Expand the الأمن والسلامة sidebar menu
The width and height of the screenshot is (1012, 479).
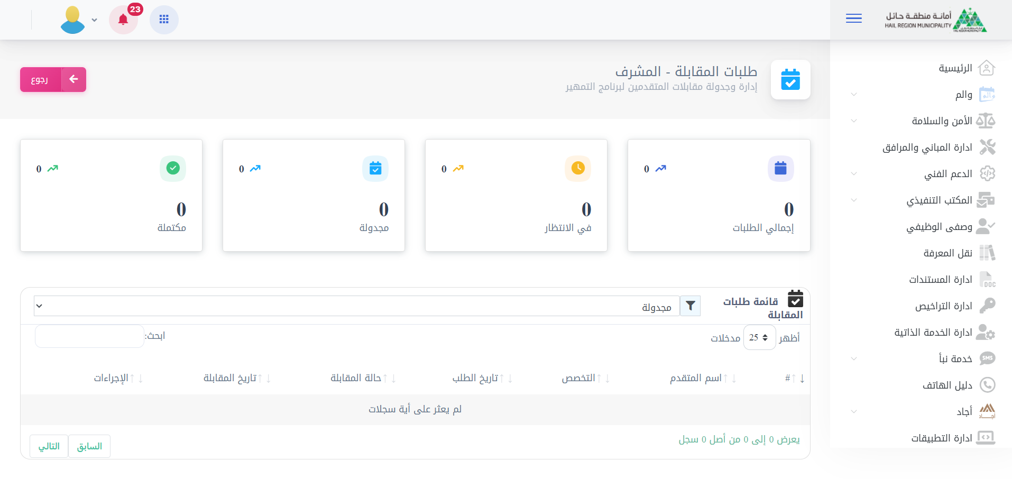[x=941, y=121]
